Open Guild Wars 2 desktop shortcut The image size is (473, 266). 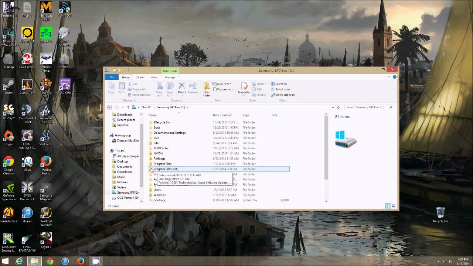click(x=27, y=61)
